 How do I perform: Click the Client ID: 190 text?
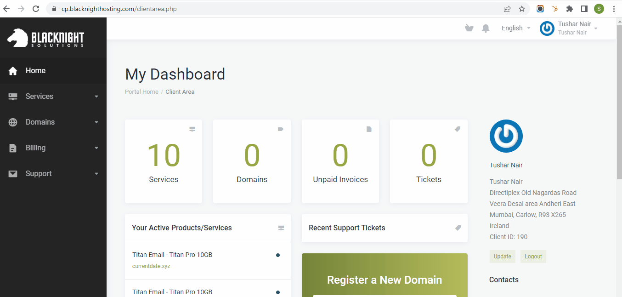509,237
